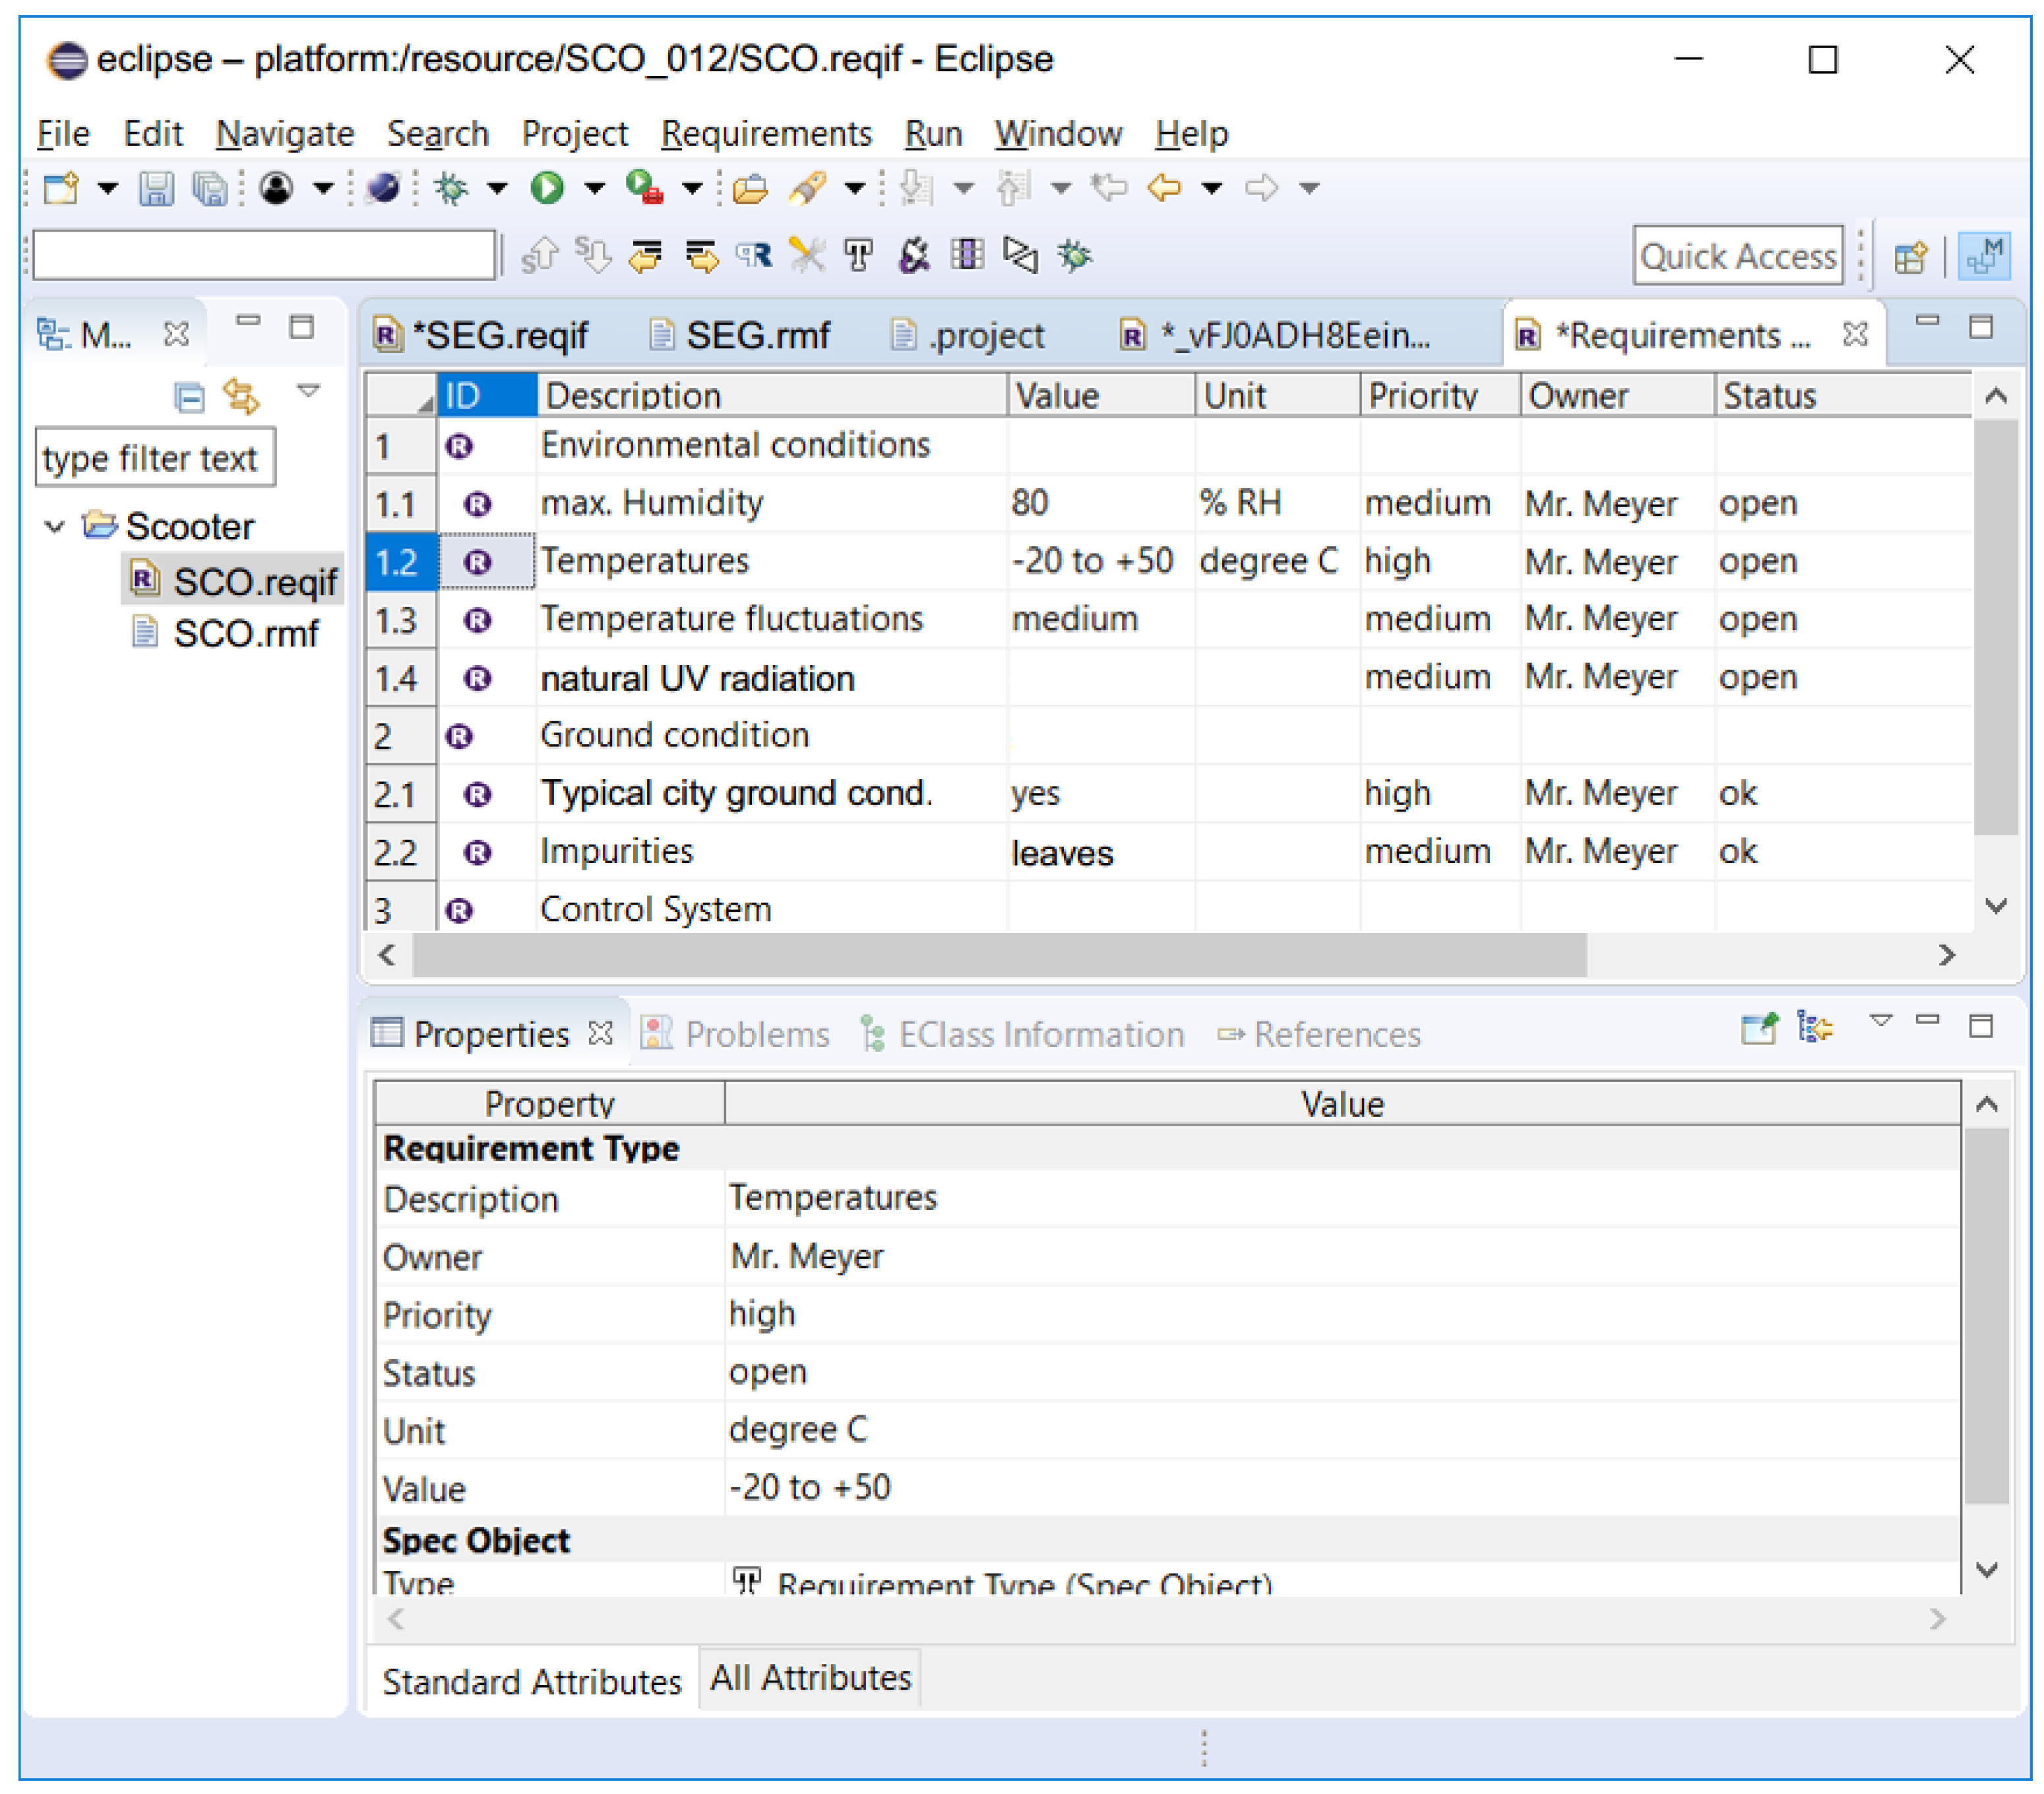
Task: Click the yellow Back arrow icon
Action: 1164,187
